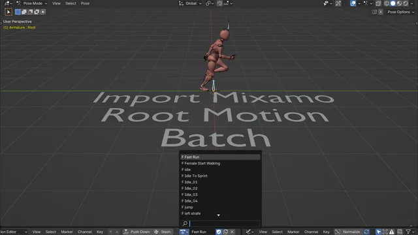Select the F jump action
This screenshot has height=235, width=418.
coord(220,207)
